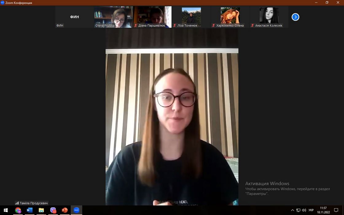The height and width of the screenshot is (215, 344).
Task: Select the ФИН participant tile
Action: coord(75,17)
